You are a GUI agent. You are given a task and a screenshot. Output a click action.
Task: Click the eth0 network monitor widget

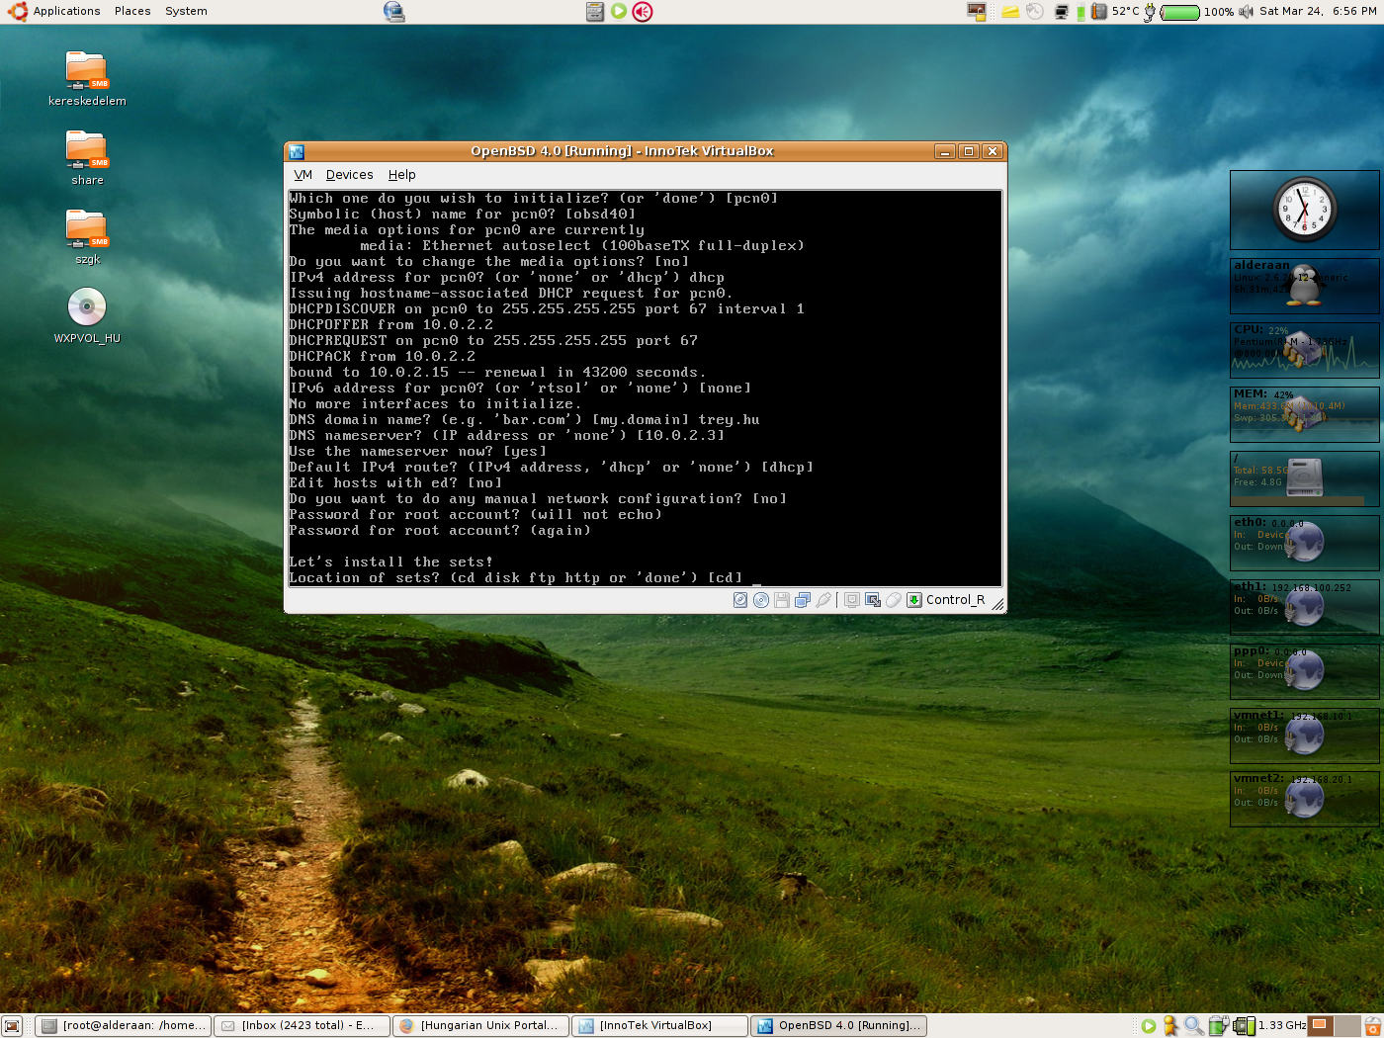1304,543
